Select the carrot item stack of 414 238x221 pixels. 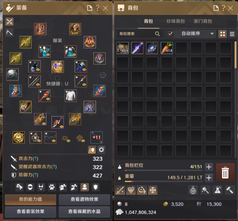(x=167, y=48)
